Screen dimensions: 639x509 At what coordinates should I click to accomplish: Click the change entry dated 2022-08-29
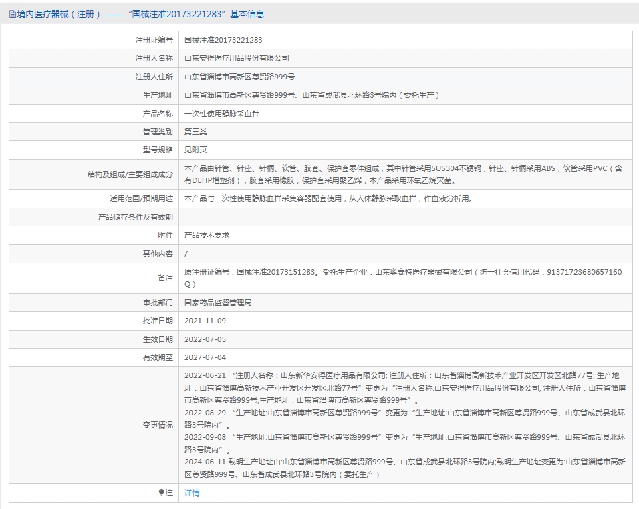tap(404, 419)
